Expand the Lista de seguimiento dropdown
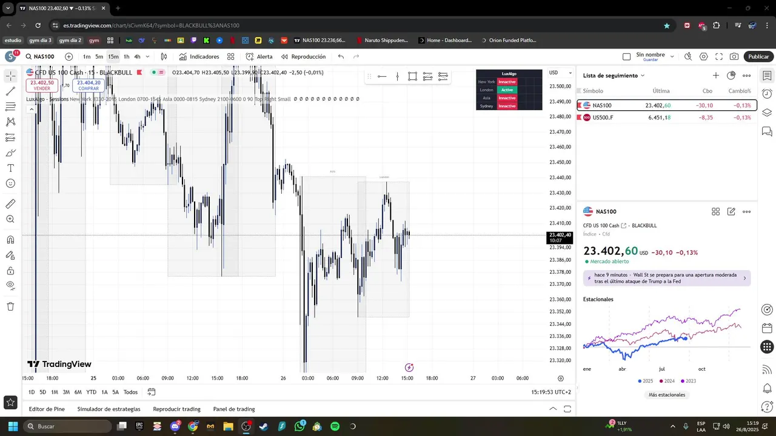This screenshot has height=436, width=776. (x=614, y=76)
